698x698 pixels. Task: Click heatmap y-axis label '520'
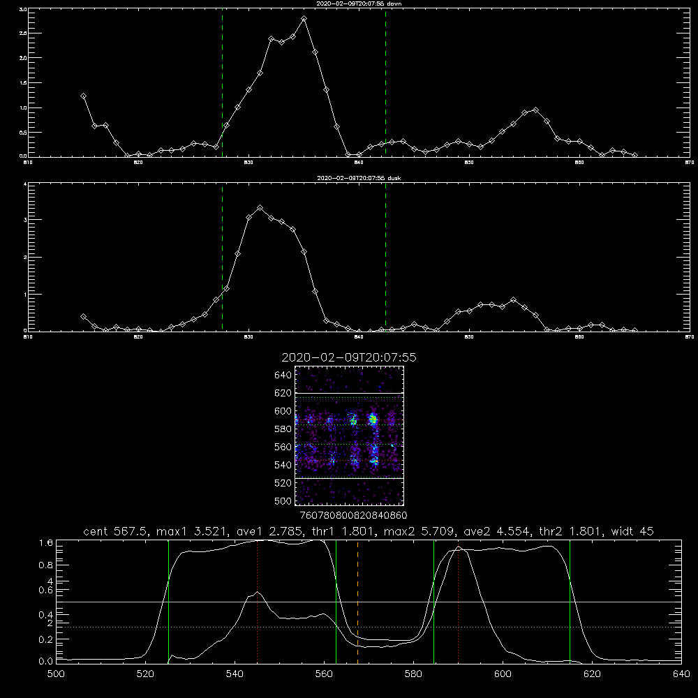(283, 483)
